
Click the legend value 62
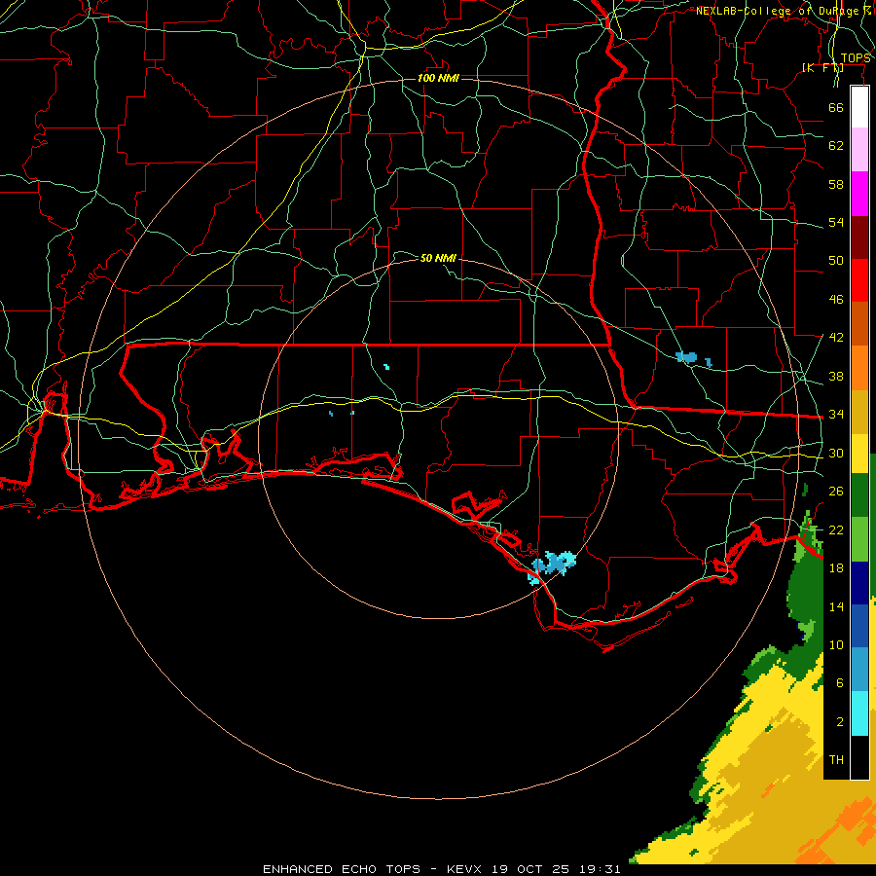click(836, 146)
